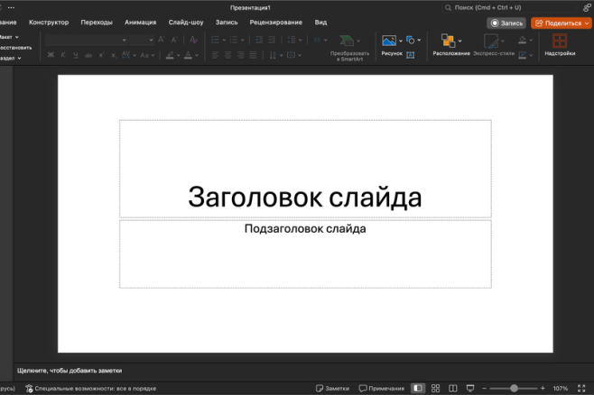Increase list indent level
This screenshot has width=594, height=395.
(x=272, y=40)
